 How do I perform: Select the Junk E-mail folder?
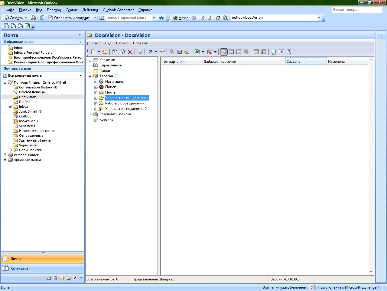point(28,111)
